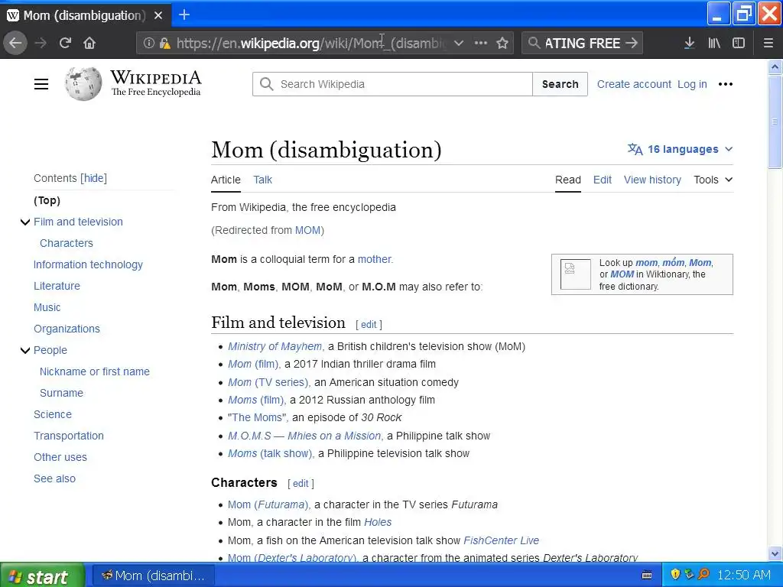Image resolution: width=783 pixels, height=587 pixels.
Task: Open the Mom (TV series) link
Action: pyautogui.click(x=268, y=382)
